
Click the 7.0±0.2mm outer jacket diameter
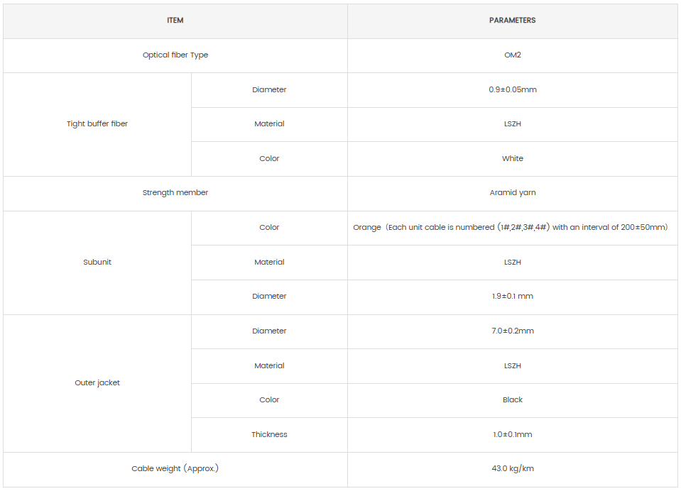[512, 331]
